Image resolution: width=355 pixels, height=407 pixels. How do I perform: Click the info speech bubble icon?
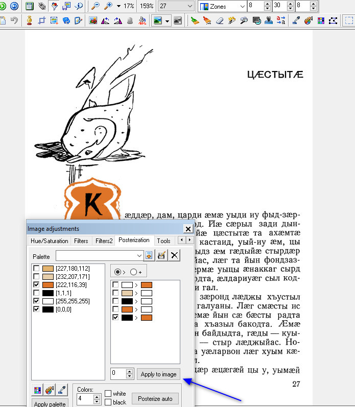[x=79, y=6]
